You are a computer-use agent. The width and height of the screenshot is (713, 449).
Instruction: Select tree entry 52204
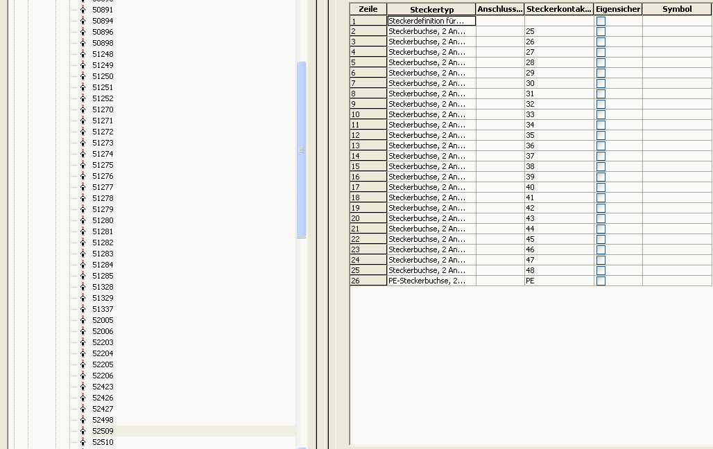[x=103, y=353]
